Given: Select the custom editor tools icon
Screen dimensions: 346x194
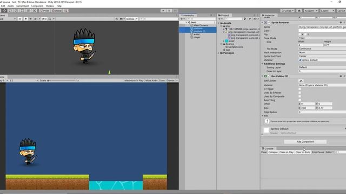Looking at the screenshot, I should (x=34, y=11).
